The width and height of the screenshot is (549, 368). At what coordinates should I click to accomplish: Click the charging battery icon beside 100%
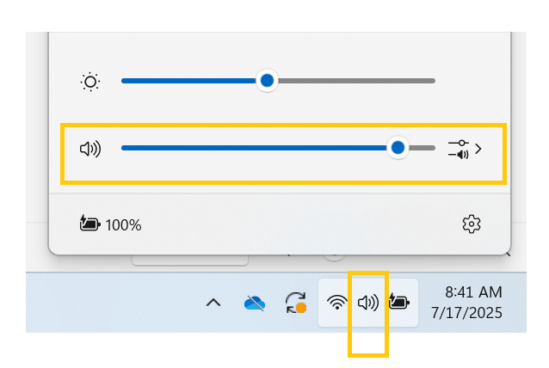pos(90,224)
